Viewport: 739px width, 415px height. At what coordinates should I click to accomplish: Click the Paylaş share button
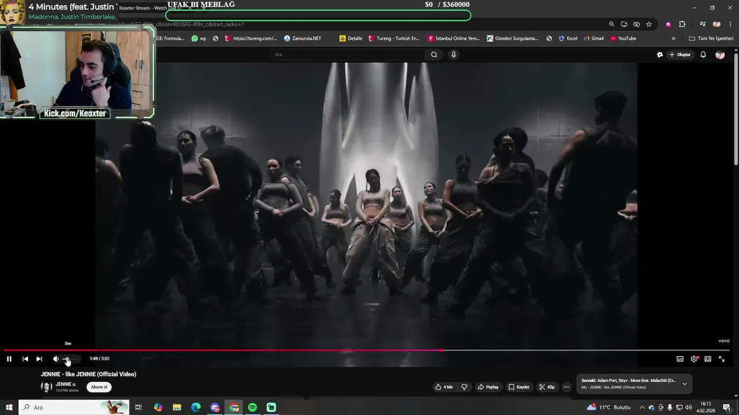tap(488, 387)
